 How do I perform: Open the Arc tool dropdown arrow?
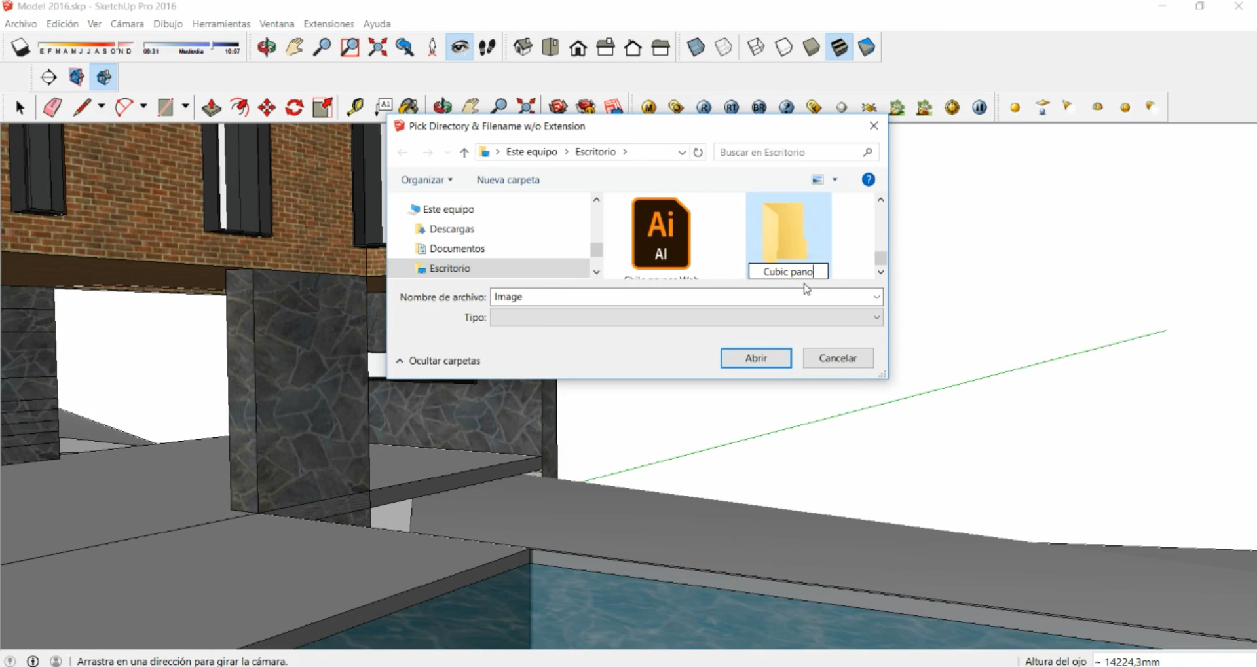point(143,106)
